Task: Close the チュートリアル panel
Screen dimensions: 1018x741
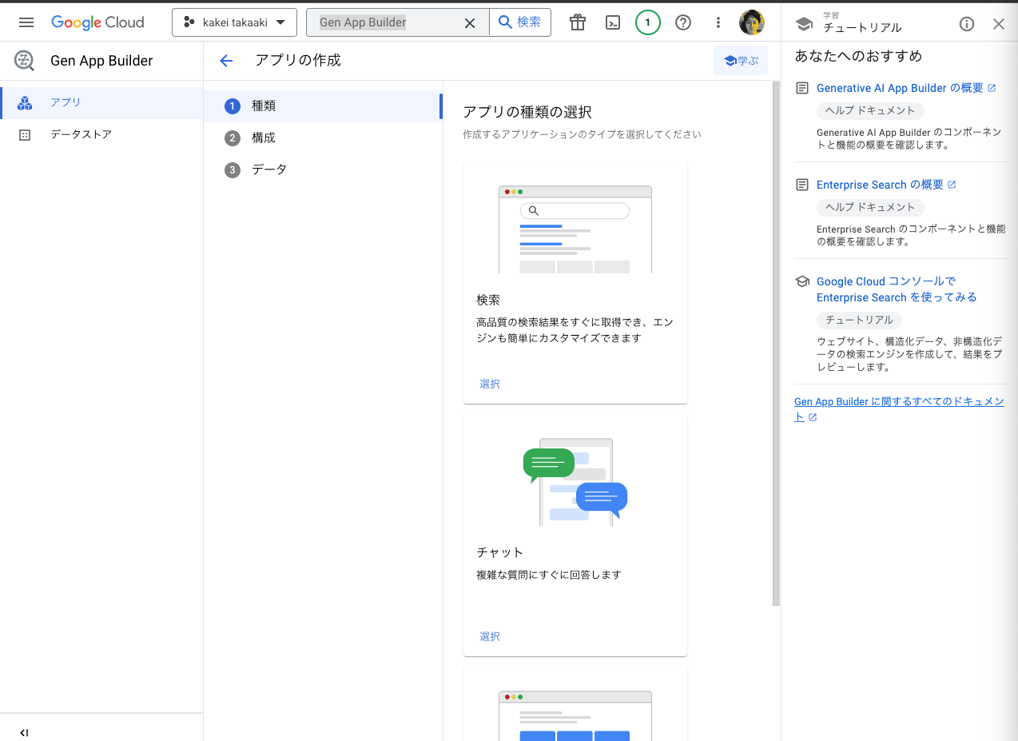Action: pos(999,24)
